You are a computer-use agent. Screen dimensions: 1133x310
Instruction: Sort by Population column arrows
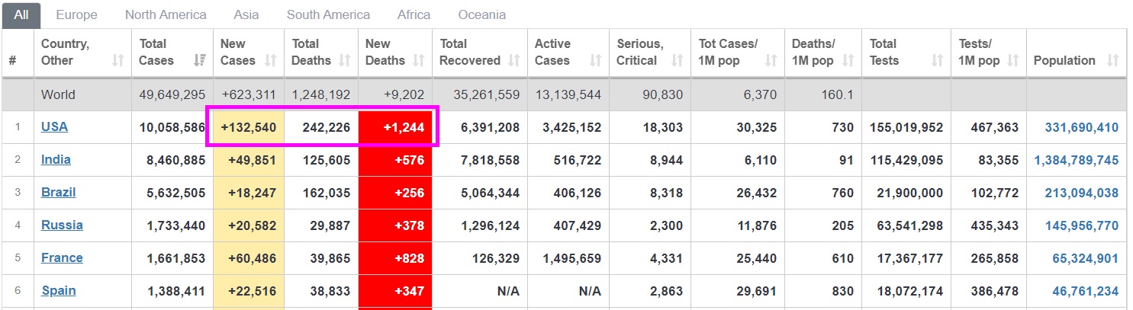[x=1113, y=60]
